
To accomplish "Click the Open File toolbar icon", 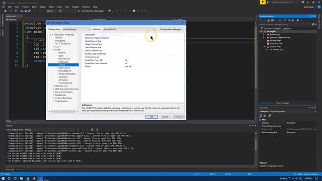I will [22, 11].
